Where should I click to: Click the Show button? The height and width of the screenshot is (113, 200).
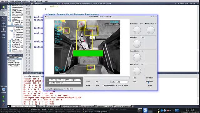88,85
